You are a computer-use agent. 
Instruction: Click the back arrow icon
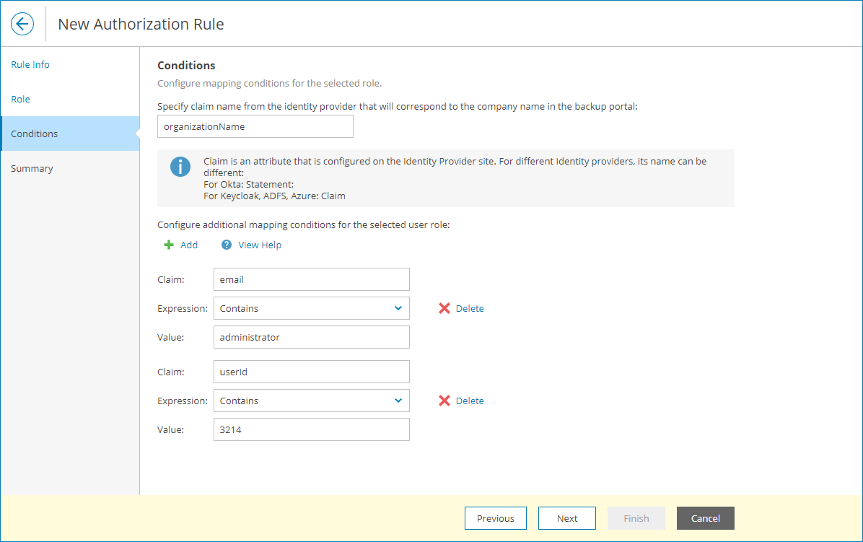pyautogui.click(x=22, y=24)
